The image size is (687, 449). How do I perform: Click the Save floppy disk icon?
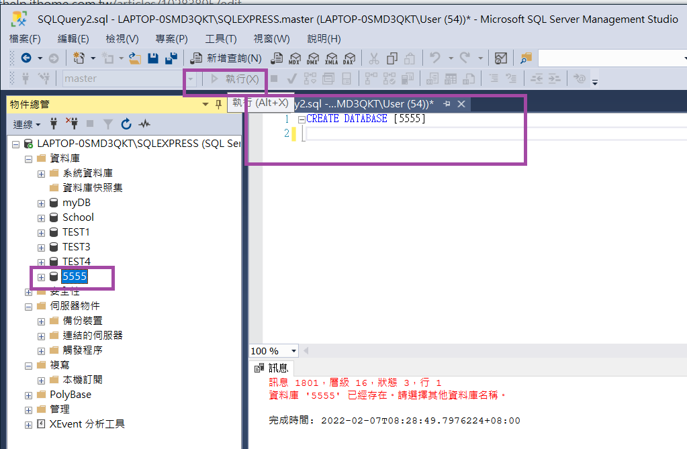point(153,58)
